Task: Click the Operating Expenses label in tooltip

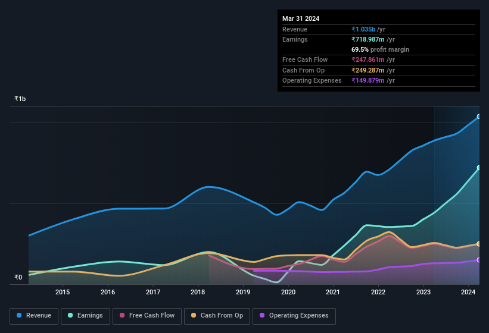Action: click(312, 80)
